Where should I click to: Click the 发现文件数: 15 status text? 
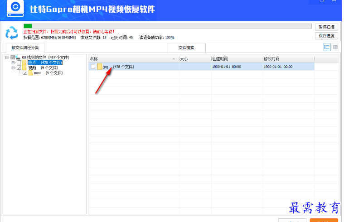tap(93, 38)
